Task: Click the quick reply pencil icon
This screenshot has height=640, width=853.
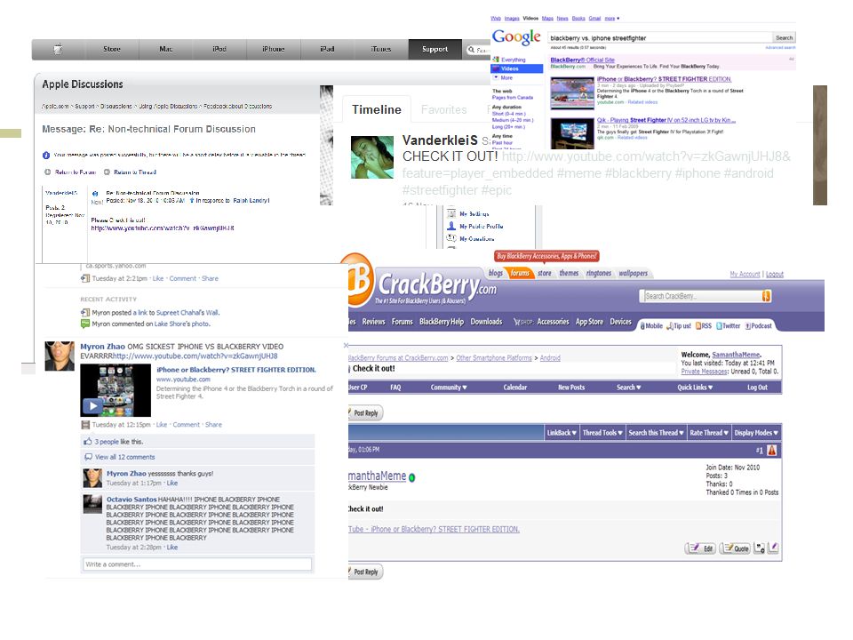Action: tap(774, 548)
